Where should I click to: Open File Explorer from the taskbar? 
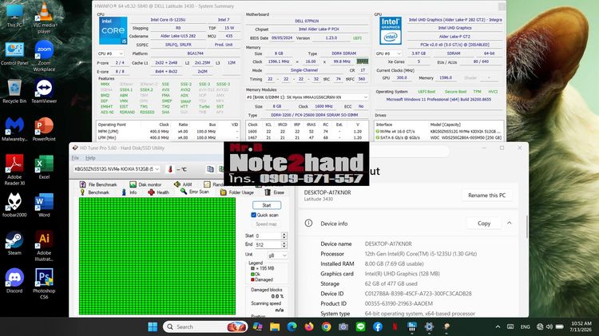coord(275,327)
